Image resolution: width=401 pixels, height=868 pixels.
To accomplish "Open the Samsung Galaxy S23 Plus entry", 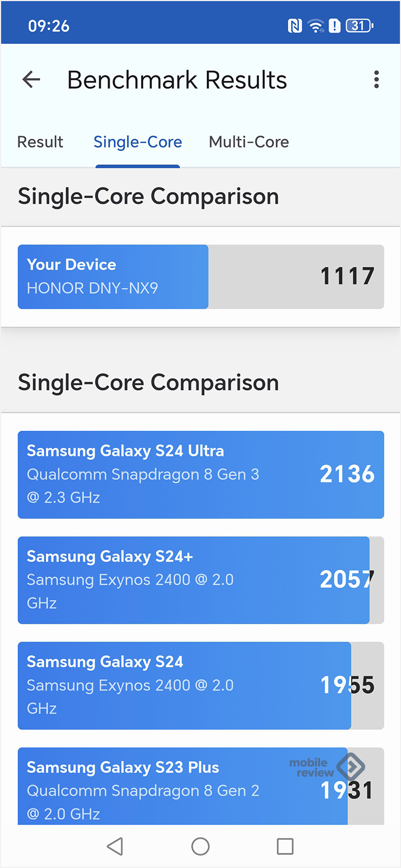I will (201, 786).
